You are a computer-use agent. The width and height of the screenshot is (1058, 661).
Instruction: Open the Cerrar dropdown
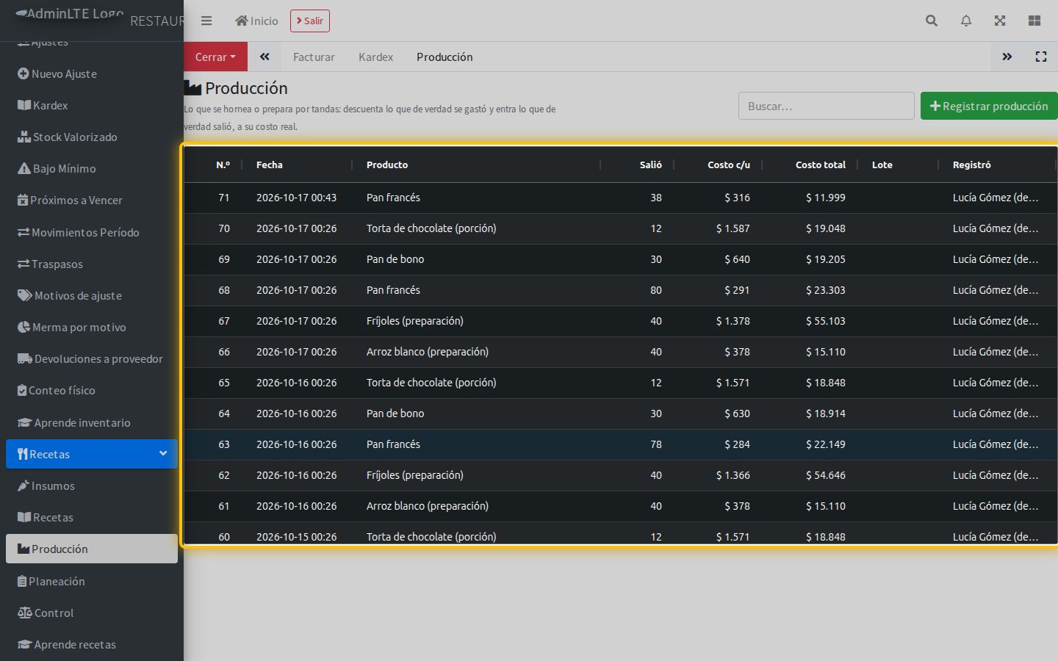coord(215,57)
